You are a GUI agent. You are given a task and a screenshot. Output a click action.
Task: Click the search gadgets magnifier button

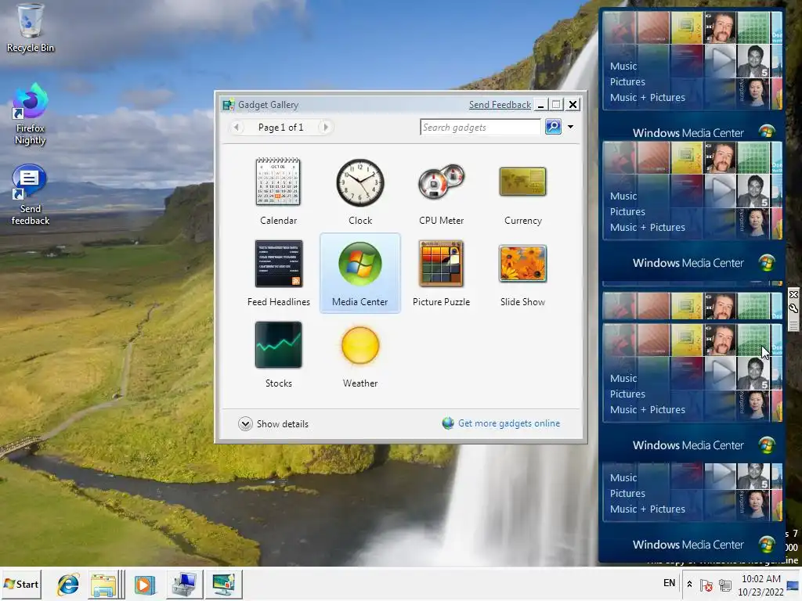click(x=554, y=127)
